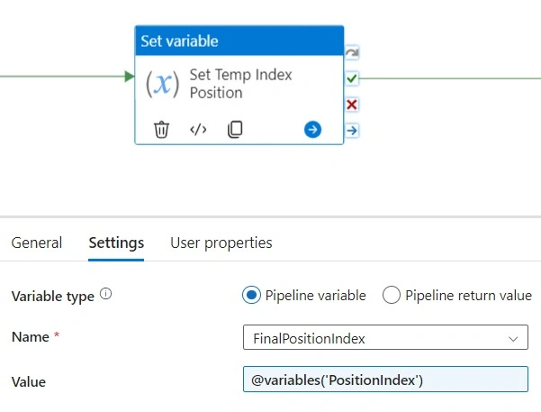
Task: Click the blue add-output arrow circle
Action: [x=312, y=130]
